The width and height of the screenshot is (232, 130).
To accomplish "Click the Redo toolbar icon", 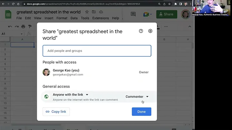I will pyautogui.click(x=16, y=27).
